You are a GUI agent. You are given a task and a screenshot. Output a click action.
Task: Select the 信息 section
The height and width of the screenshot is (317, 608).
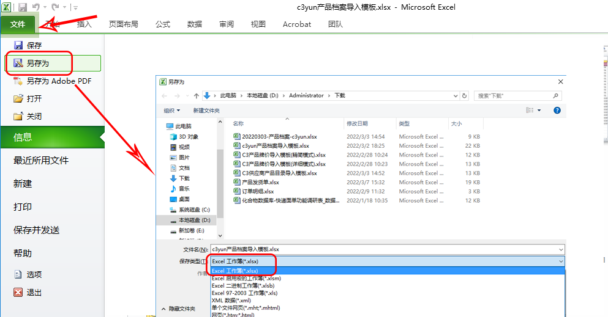[x=52, y=137]
